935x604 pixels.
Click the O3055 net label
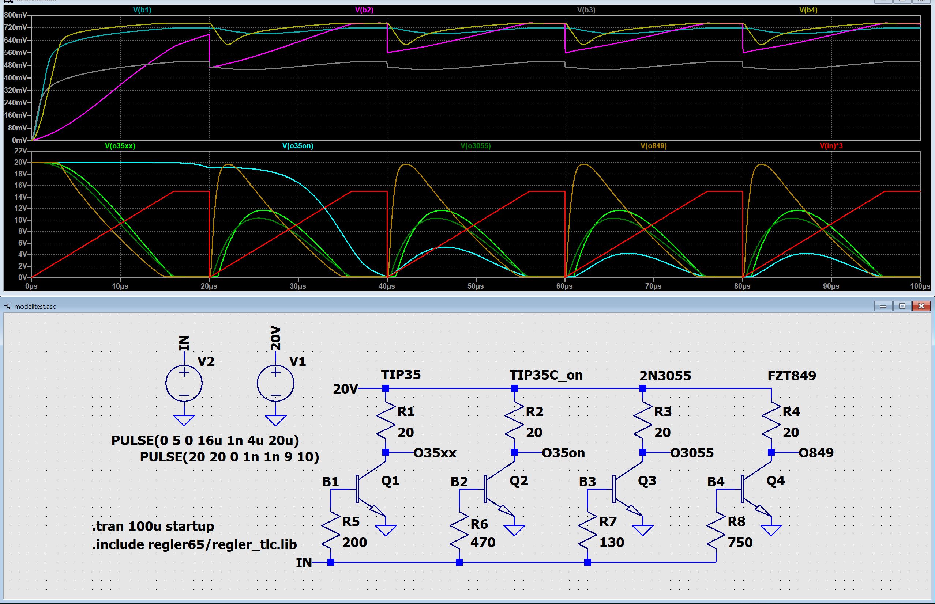coord(692,453)
